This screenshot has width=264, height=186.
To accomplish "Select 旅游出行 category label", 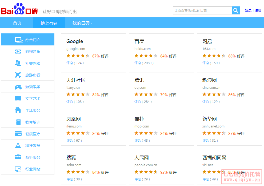I will (33, 75).
